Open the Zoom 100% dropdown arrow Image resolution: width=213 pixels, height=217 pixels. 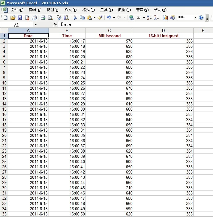(195, 18)
